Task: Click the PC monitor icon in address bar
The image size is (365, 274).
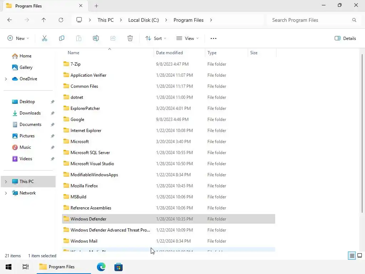Action: click(x=79, y=20)
